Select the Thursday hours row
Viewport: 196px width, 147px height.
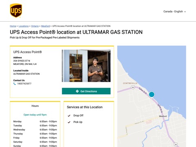click(x=35, y=134)
